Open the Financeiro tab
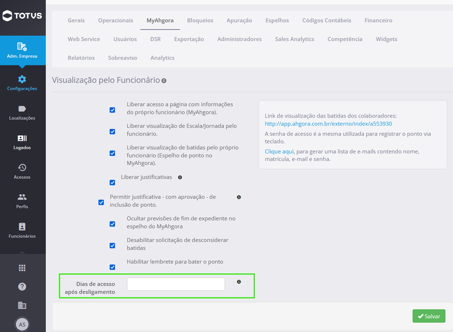 (378, 21)
